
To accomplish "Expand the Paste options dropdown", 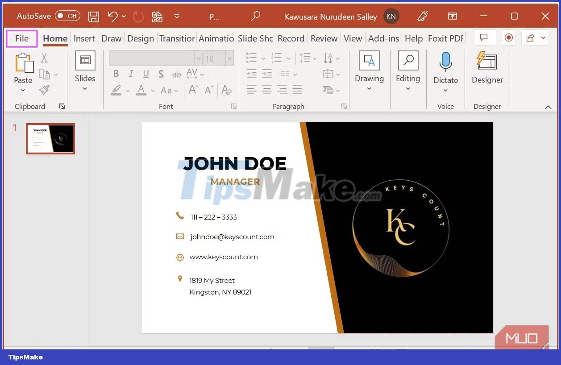I will point(23,90).
